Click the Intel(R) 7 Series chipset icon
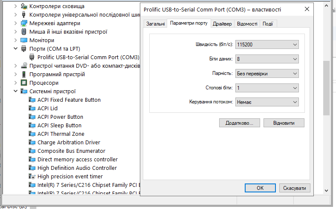Screen dimensions: 336x209 tap(32, 185)
